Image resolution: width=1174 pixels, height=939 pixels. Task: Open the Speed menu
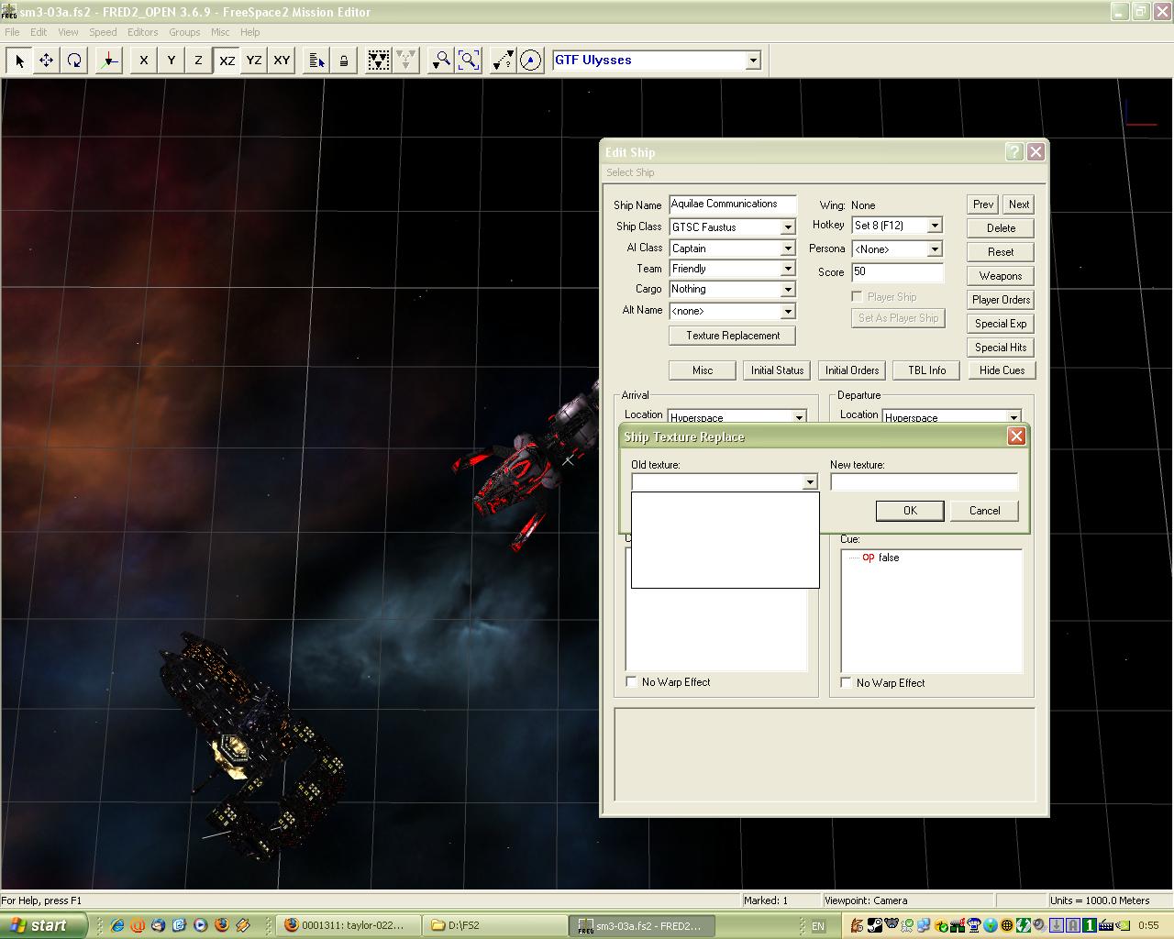point(103,32)
